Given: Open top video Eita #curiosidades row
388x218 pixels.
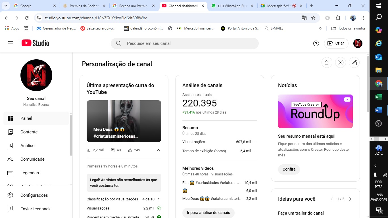Looking at the screenshot, I should (x=220, y=183).
